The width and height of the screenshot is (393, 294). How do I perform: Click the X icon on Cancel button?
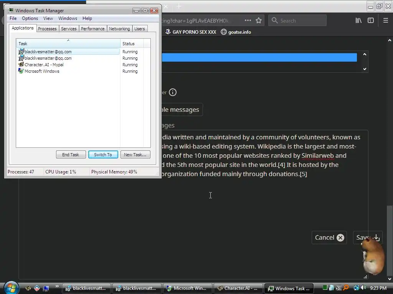coord(340,237)
